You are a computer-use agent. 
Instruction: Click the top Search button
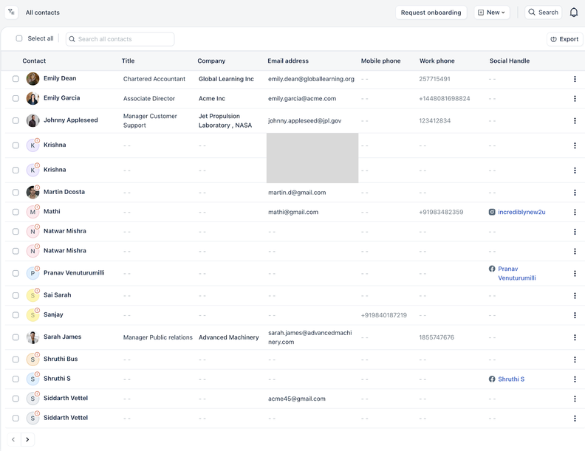543,13
